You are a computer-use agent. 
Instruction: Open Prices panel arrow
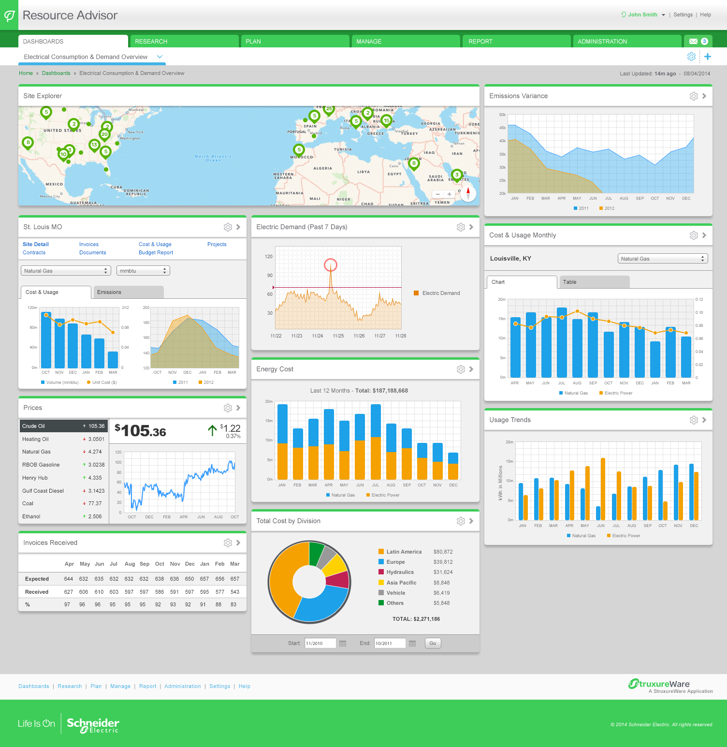point(238,408)
